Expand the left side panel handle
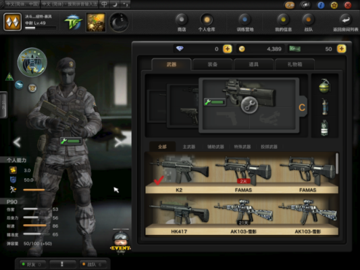The image size is (360, 270). click(3, 105)
